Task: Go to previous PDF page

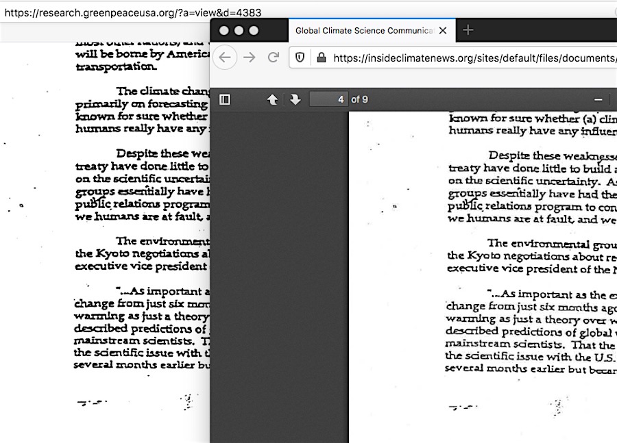Action: tap(272, 99)
